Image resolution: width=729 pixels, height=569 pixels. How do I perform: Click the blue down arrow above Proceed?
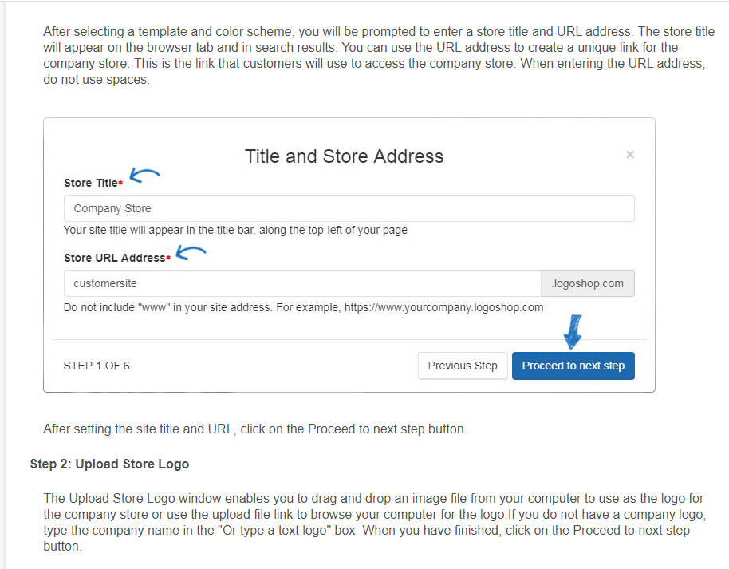573,332
